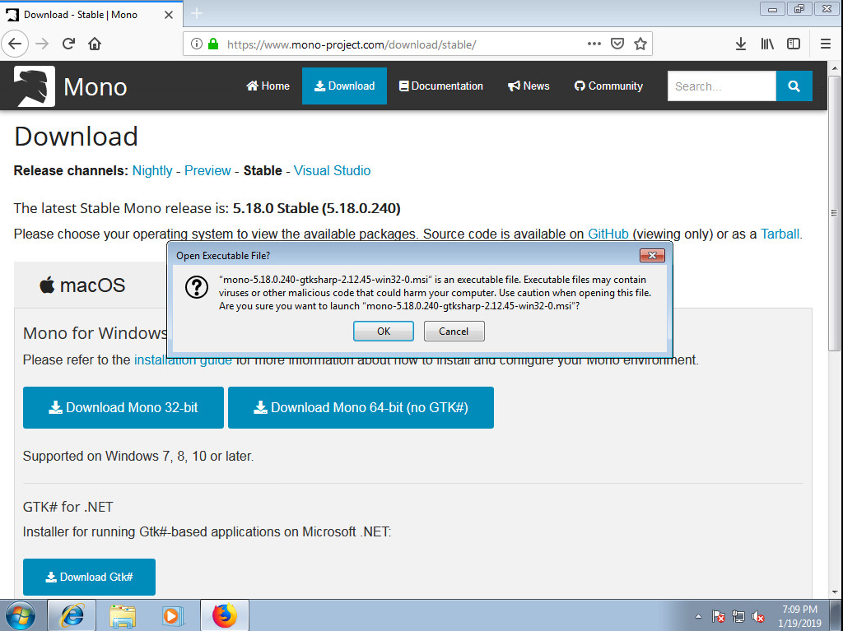Go back using Firefox back arrow
Viewport: 843px width, 631px height.
[x=15, y=44]
